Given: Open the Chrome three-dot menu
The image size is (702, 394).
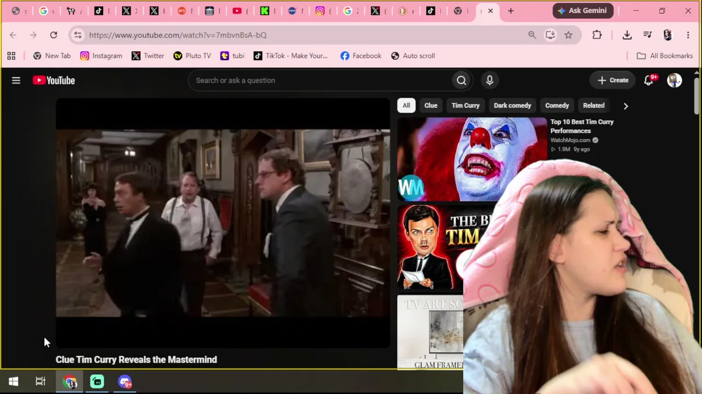Looking at the screenshot, I should 688,35.
